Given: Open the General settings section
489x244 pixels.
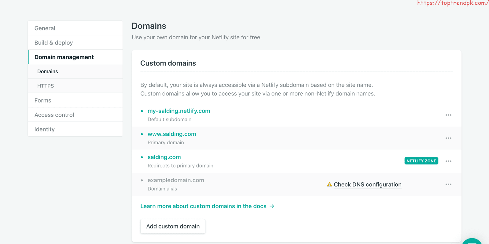Looking at the screenshot, I should (75, 28).
